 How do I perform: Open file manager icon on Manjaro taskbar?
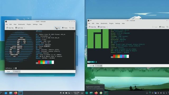(91, 93)
